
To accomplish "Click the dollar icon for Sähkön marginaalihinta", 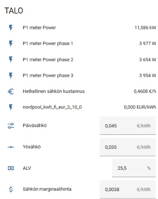I will point(11,189).
